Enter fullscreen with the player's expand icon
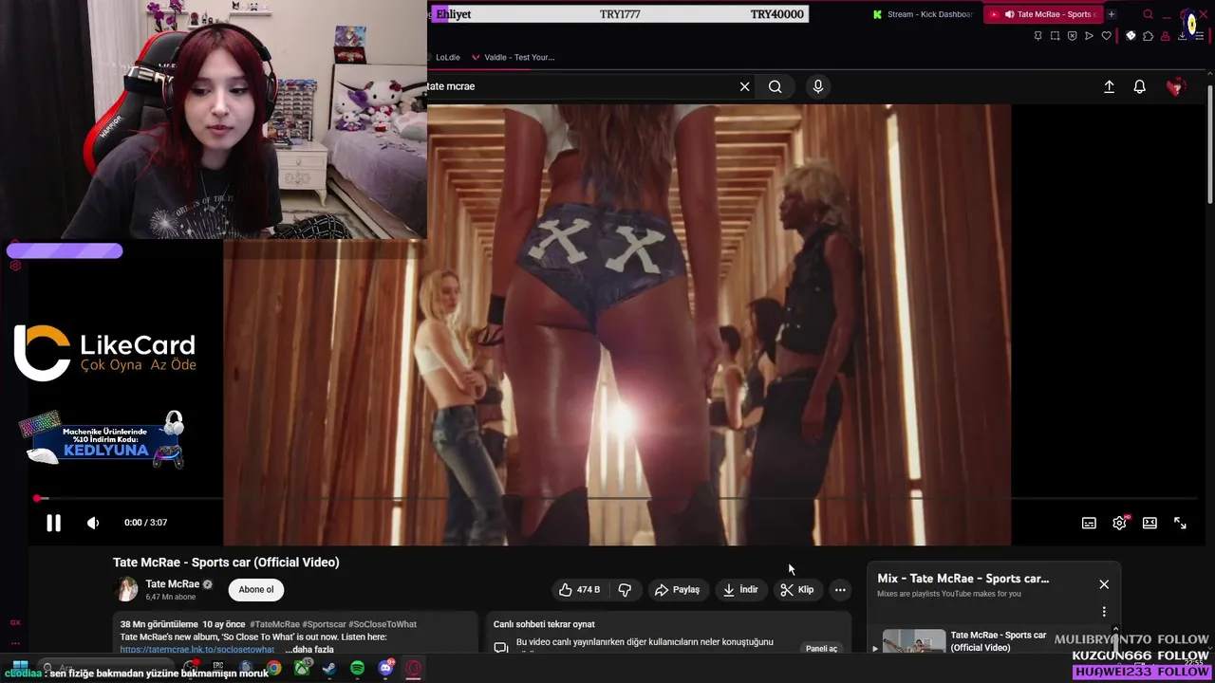 click(x=1180, y=523)
